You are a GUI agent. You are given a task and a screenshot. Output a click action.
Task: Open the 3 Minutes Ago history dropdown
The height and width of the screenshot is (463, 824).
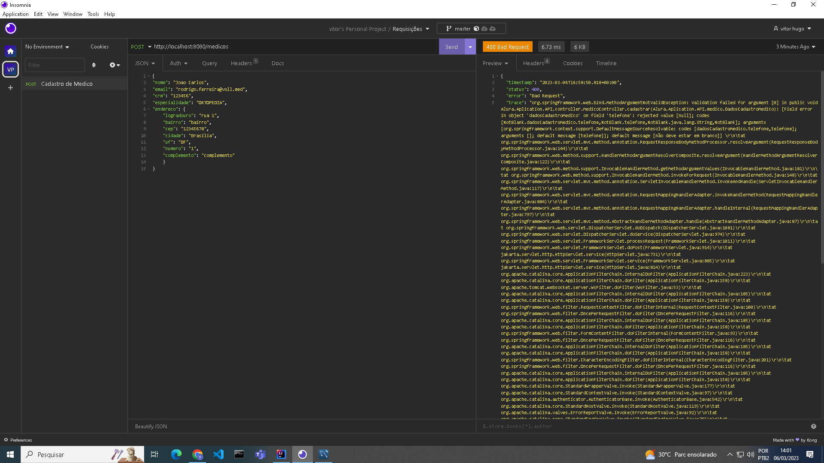pyautogui.click(x=796, y=47)
